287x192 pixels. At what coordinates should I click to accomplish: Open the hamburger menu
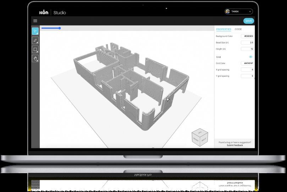click(x=35, y=21)
